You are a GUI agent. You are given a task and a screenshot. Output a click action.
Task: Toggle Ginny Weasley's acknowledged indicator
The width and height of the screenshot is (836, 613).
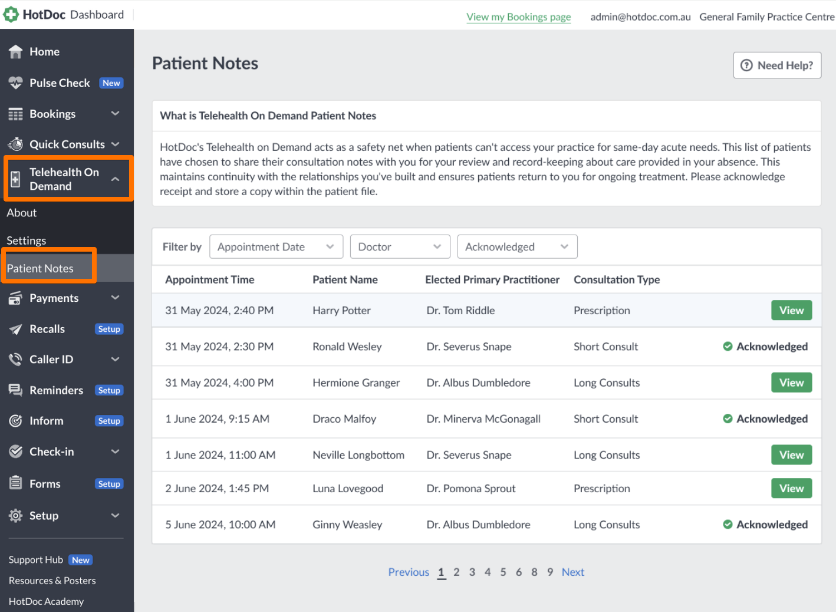click(728, 524)
